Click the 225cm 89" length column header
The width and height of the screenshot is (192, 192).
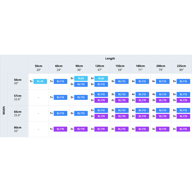pos(181,68)
